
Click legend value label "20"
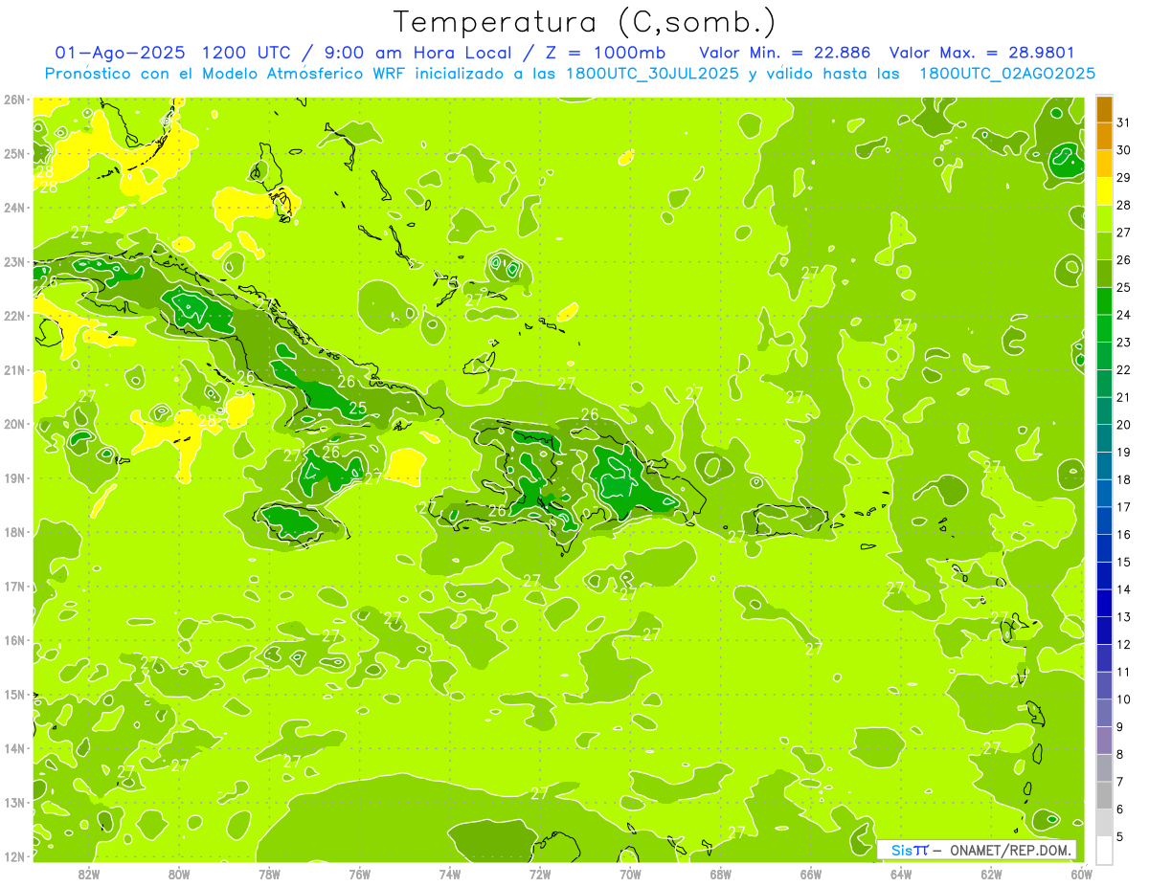[x=1123, y=425]
